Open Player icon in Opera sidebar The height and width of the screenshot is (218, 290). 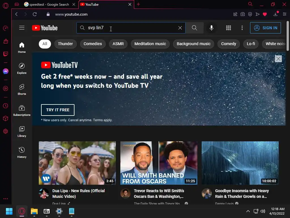point(6,89)
